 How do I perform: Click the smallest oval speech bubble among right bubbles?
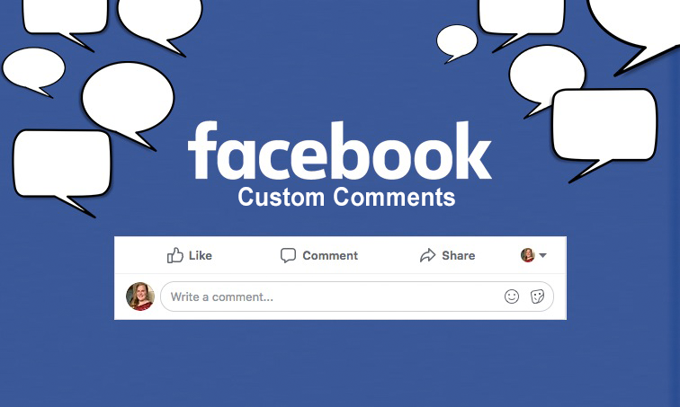coord(457,41)
